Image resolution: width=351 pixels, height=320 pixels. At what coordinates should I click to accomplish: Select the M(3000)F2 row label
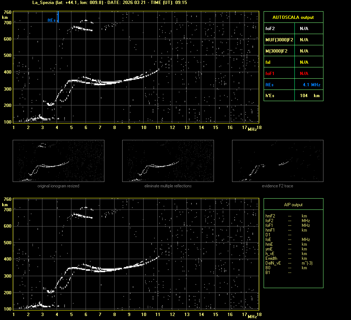pos(276,51)
